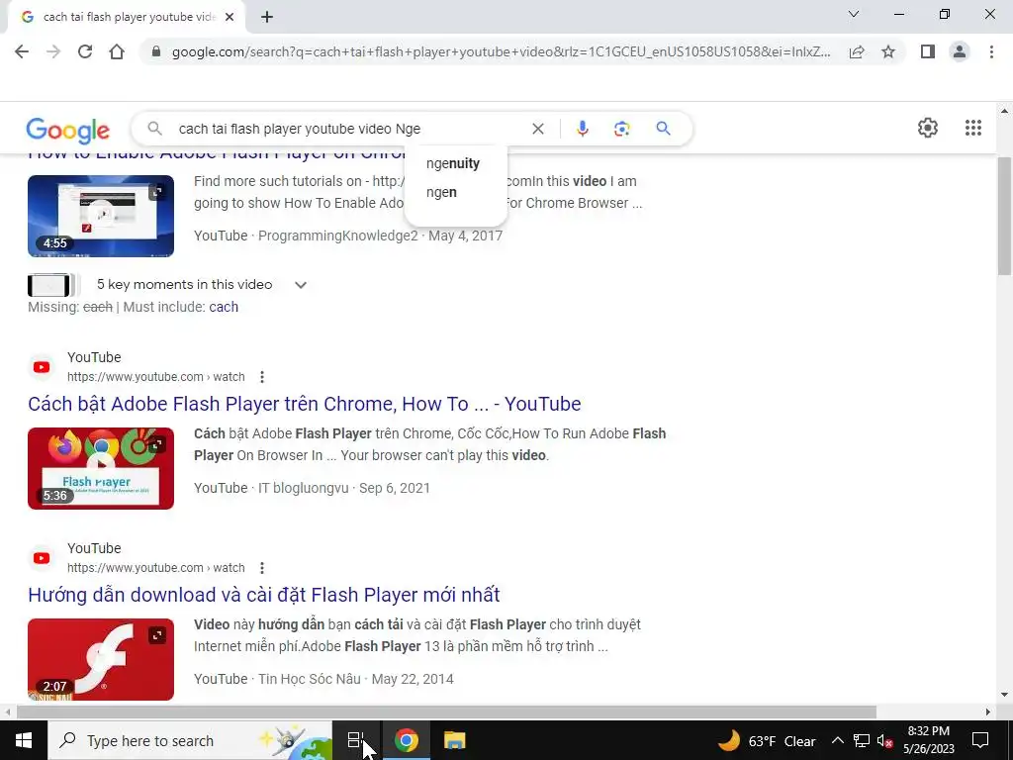Click the Google logo
The image size is (1013, 760).
[x=68, y=131]
